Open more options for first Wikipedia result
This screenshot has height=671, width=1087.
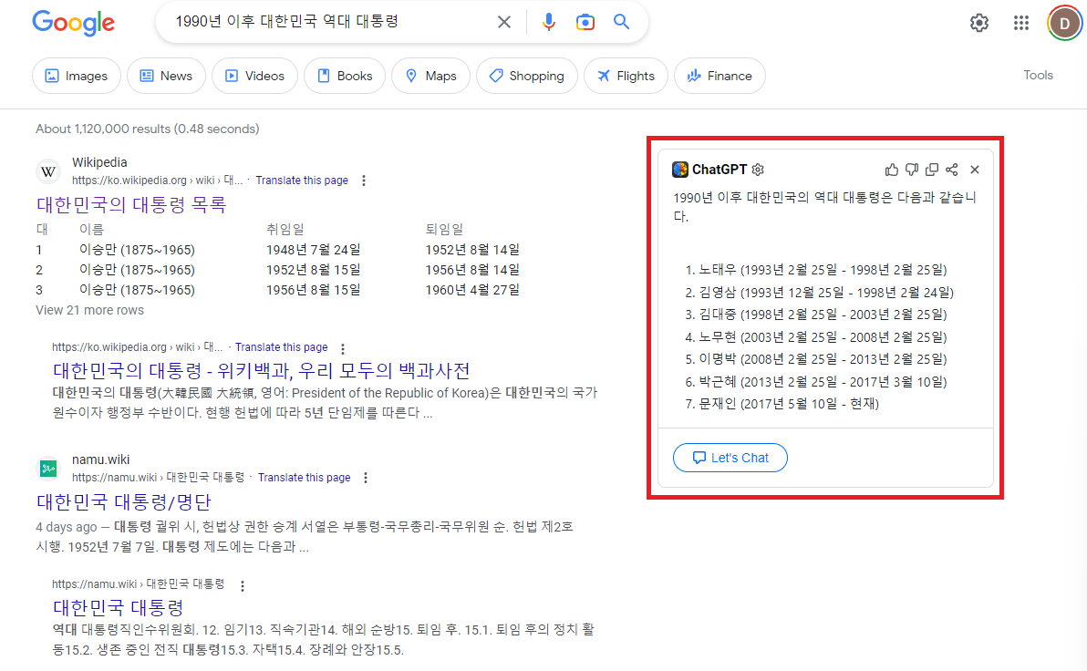[x=364, y=181]
